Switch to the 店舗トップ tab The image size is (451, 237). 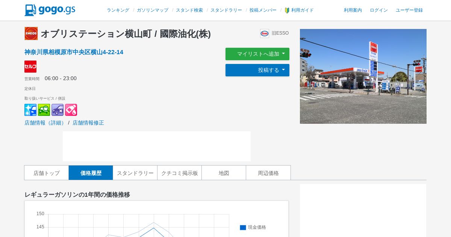point(47,173)
